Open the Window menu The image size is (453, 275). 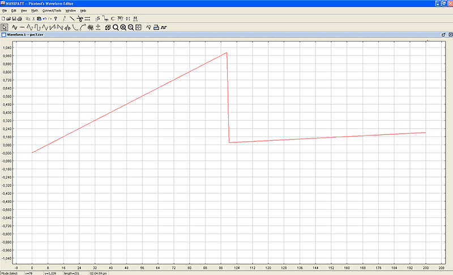point(70,11)
